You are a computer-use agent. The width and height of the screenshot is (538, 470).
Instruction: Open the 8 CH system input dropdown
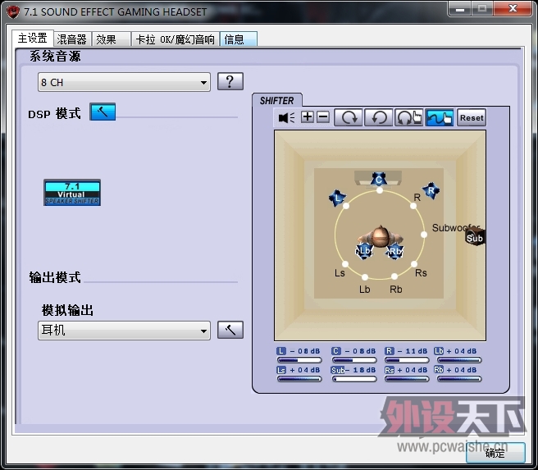[x=124, y=82]
